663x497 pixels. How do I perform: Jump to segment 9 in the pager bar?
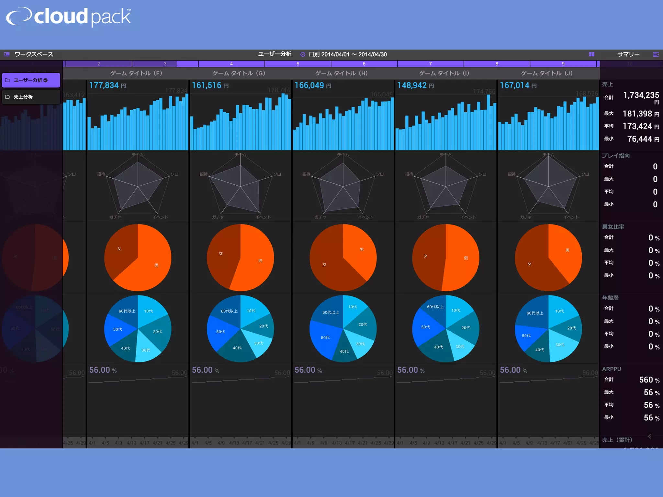click(x=563, y=64)
